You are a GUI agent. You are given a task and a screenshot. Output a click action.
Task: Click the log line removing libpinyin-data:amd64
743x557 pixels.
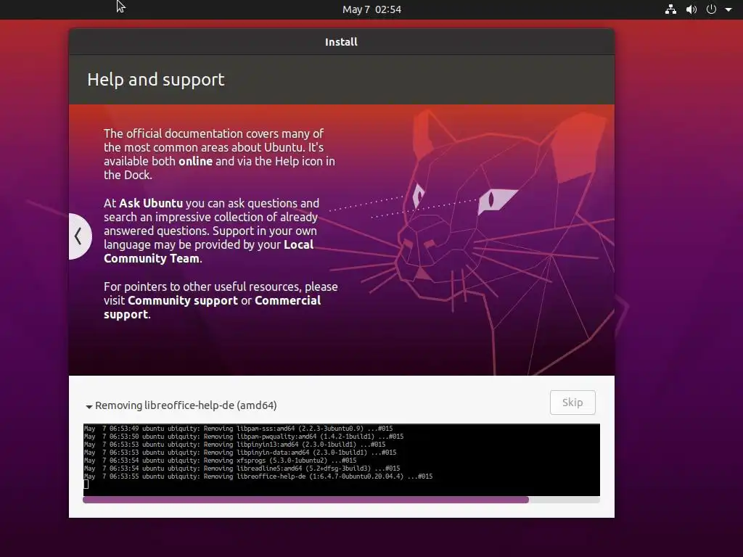[240, 453]
